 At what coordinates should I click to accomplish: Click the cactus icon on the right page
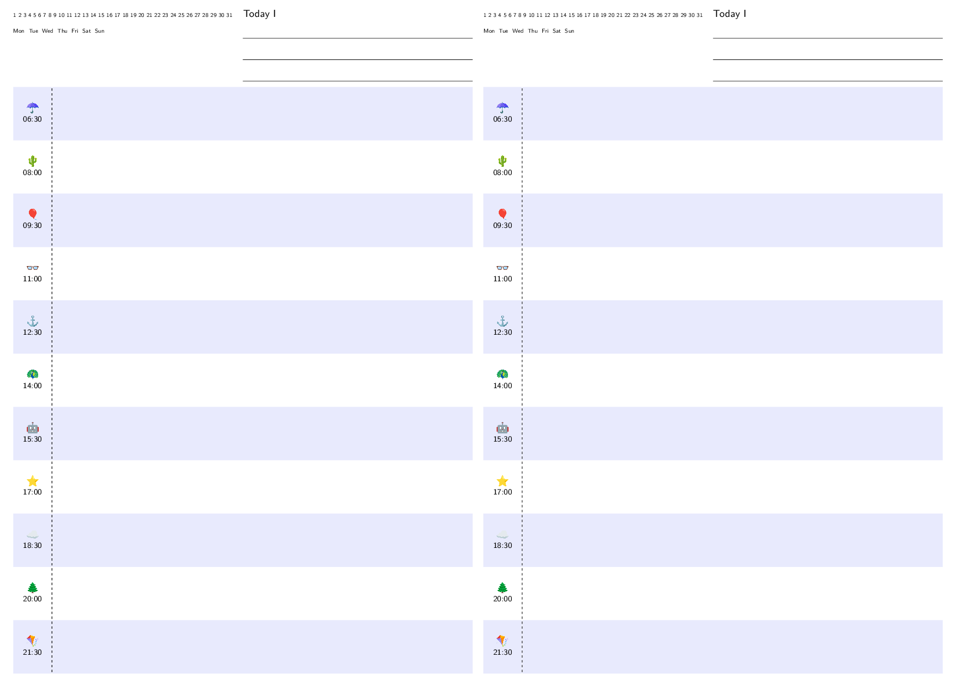point(502,161)
